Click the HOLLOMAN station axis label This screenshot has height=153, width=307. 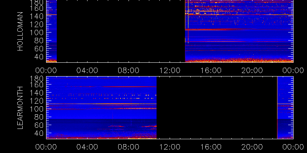(20, 31)
